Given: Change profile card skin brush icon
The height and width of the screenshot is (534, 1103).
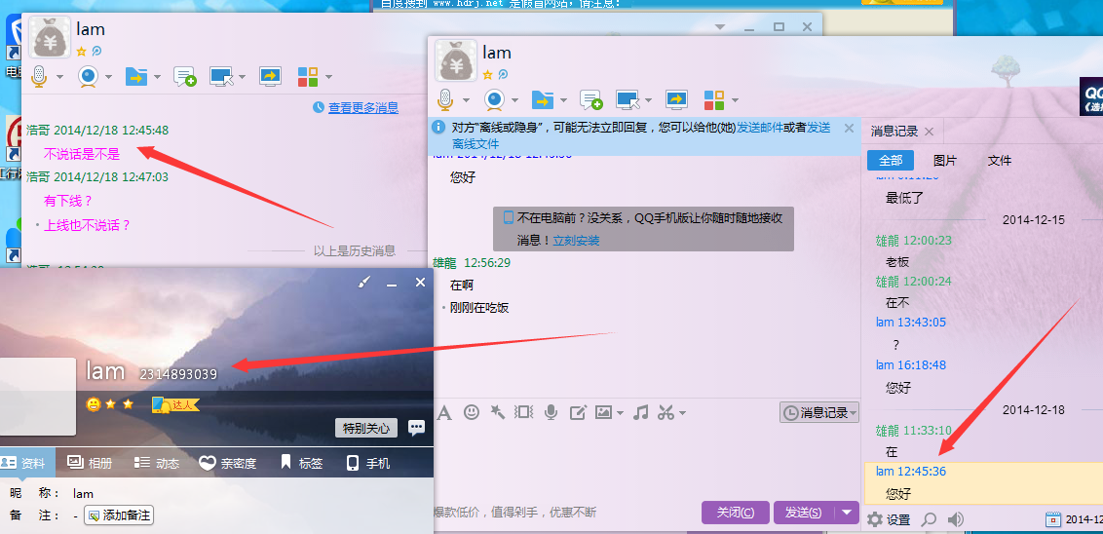Looking at the screenshot, I should tap(363, 283).
